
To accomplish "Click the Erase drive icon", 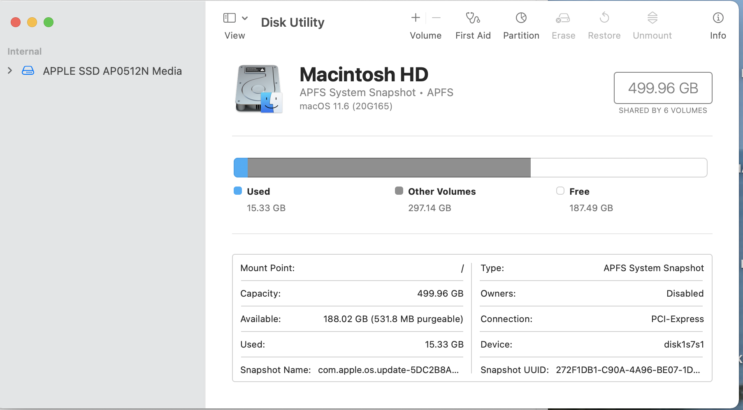I will coord(563,18).
